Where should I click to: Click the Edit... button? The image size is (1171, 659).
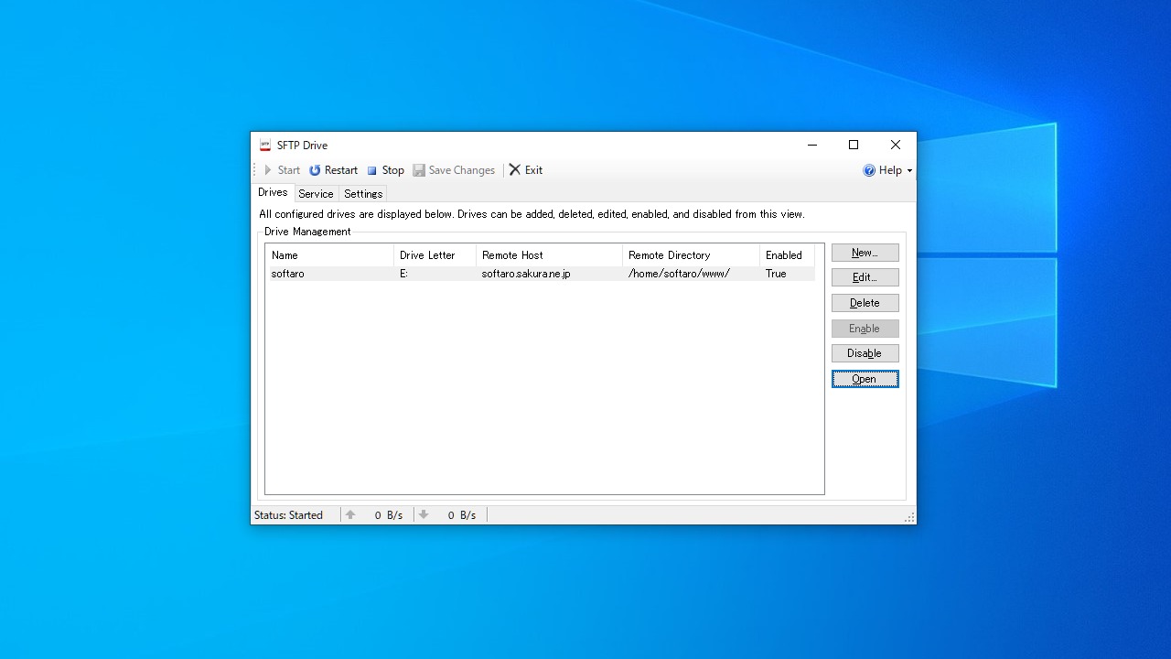[x=865, y=277]
